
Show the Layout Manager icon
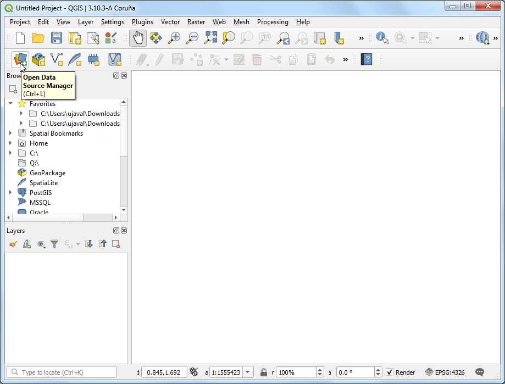pos(93,38)
